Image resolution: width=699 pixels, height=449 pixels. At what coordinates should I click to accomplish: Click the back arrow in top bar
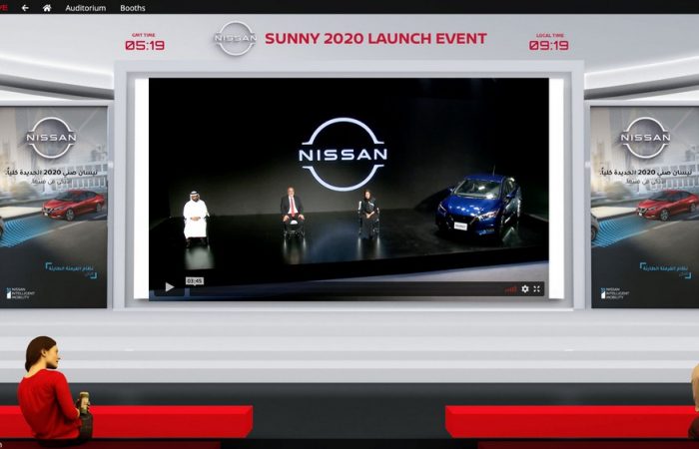click(x=25, y=7)
